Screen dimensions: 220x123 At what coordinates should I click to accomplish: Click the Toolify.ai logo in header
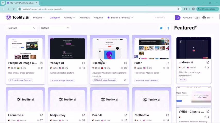(x=18, y=17)
